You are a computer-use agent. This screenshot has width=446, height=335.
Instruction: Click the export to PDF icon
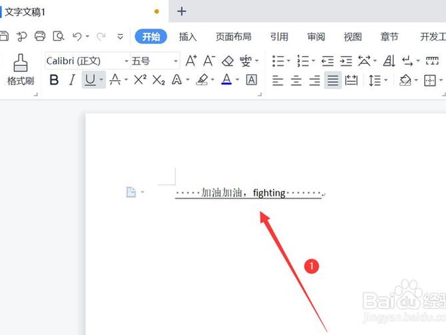click(22, 36)
